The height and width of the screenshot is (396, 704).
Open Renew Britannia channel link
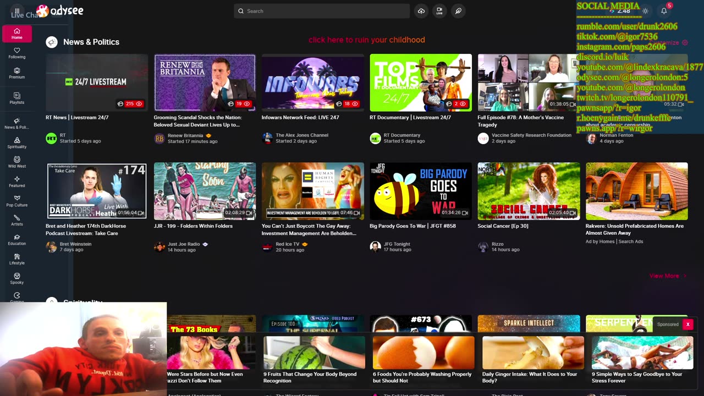[185, 135]
